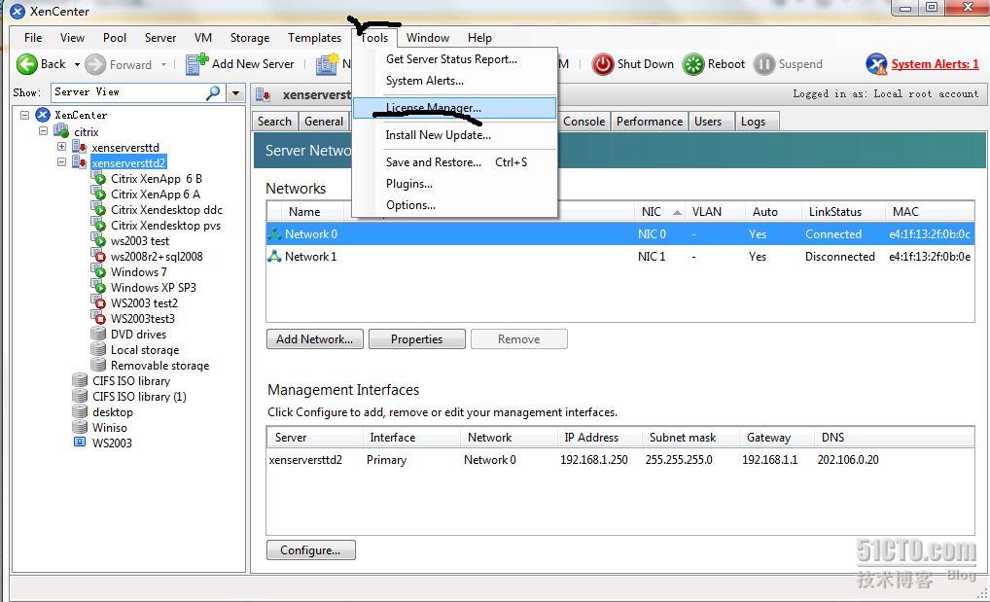Switch to the Console tab
990x602 pixels.
[x=584, y=122]
